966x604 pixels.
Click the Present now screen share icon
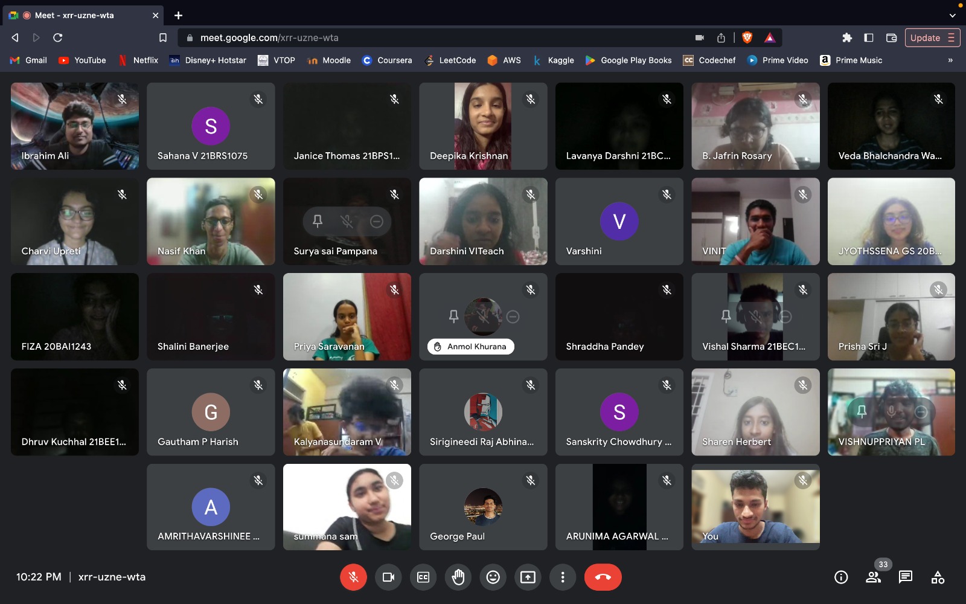tap(528, 577)
